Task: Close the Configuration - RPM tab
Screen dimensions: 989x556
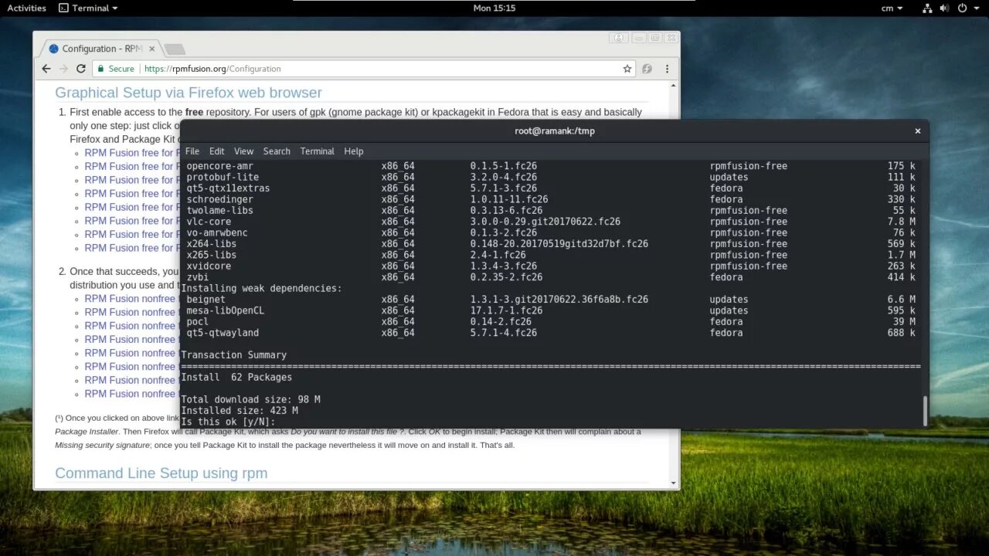Action: coord(151,49)
